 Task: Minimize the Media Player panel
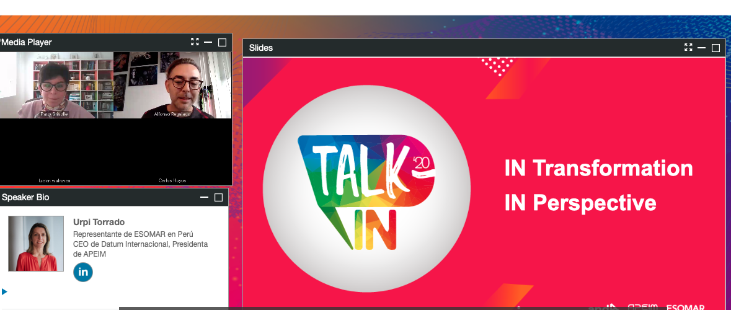208,42
